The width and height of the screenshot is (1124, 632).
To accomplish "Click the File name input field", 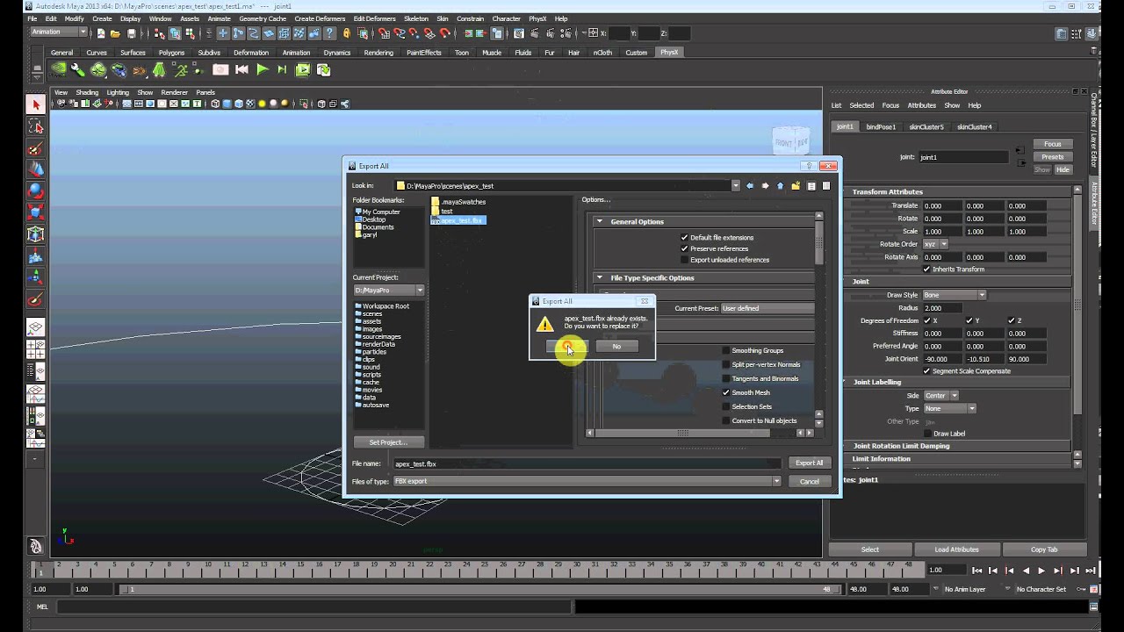I will 587,463.
